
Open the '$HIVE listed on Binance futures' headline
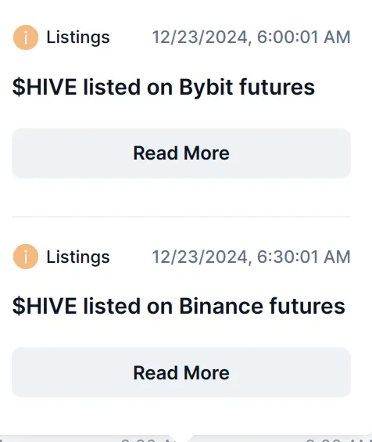point(179,307)
